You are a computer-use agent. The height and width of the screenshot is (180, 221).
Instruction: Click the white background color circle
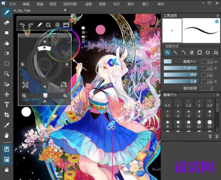point(26,112)
